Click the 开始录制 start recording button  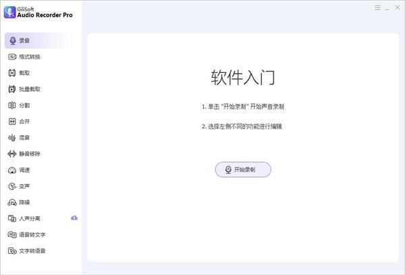(x=243, y=170)
